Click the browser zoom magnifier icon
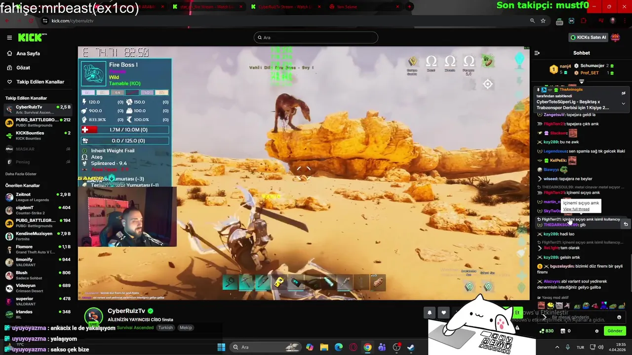This screenshot has width=632, height=355. (532, 21)
